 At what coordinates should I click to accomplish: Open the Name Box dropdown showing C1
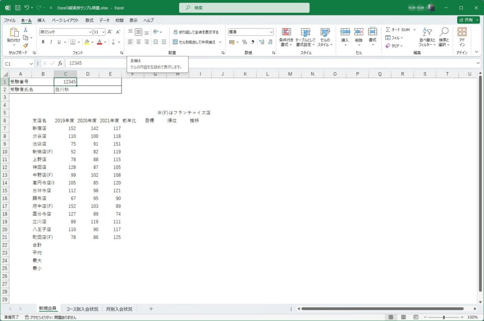click(31, 63)
